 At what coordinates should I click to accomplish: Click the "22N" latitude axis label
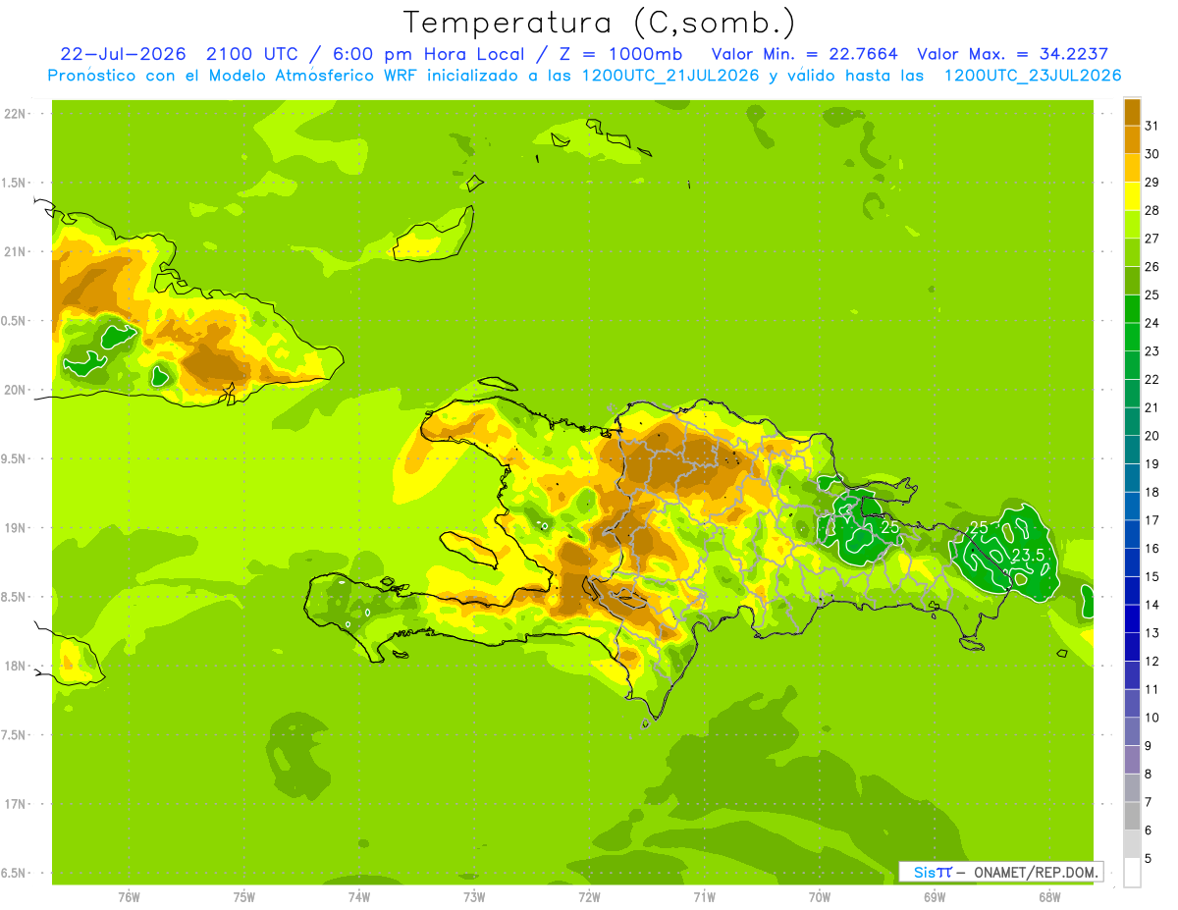coord(15,114)
